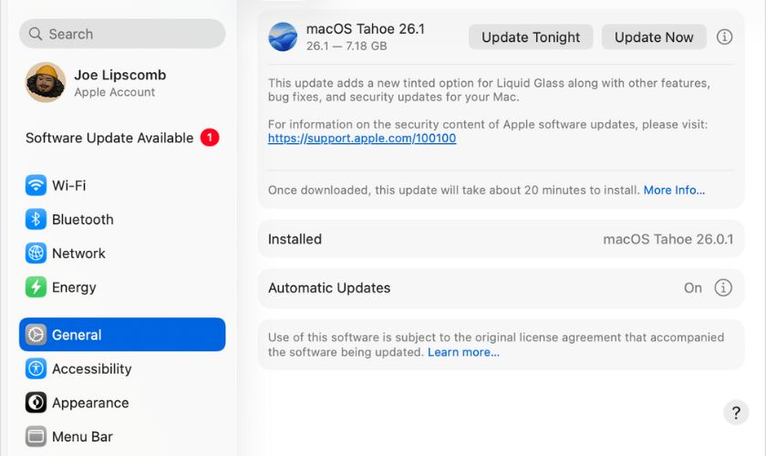Click the macOS Tahoe update icon
The height and width of the screenshot is (456, 766).
click(283, 36)
